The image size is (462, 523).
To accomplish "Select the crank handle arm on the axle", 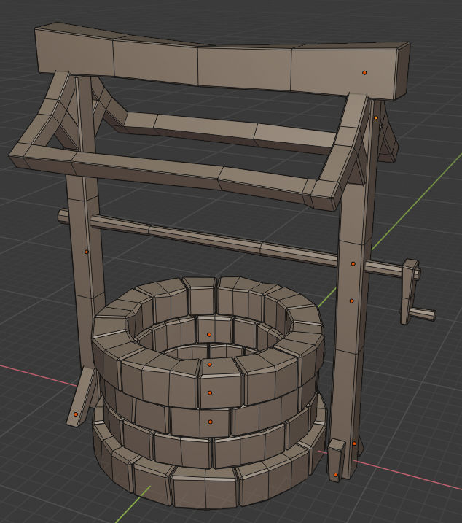I will click(410, 291).
